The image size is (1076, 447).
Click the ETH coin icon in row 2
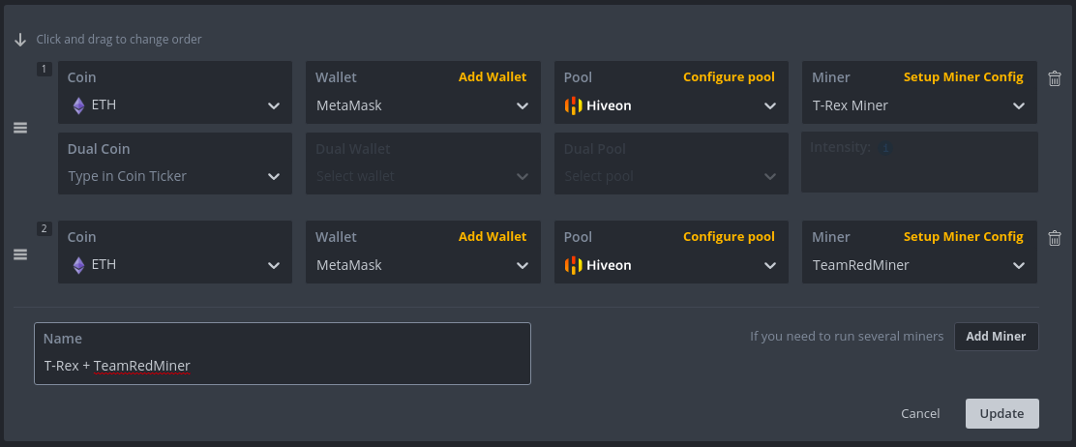click(x=79, y=265)
